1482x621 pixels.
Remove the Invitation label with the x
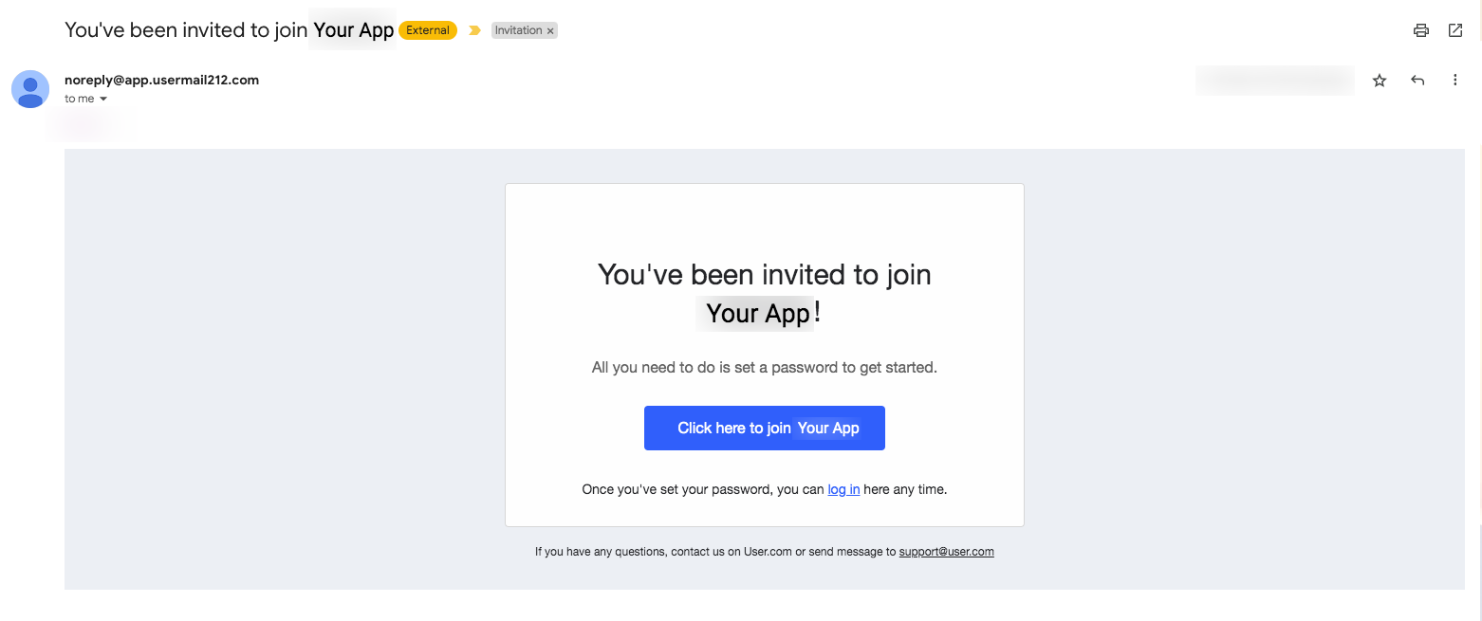[x=550, y=30]
